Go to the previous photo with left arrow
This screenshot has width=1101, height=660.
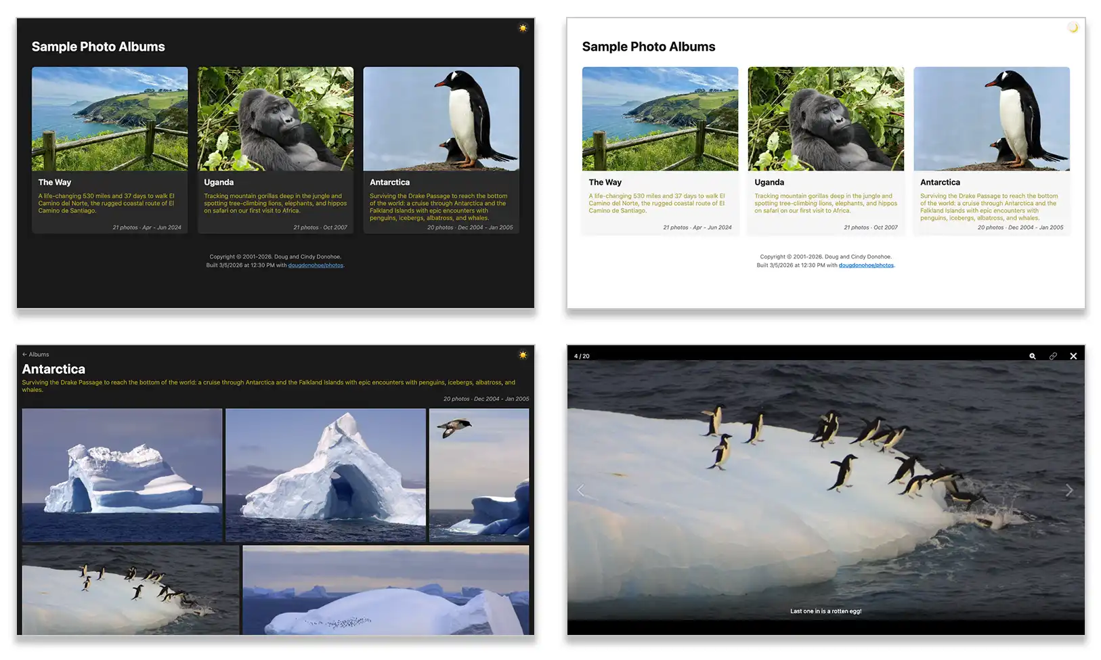click(580, 490)
